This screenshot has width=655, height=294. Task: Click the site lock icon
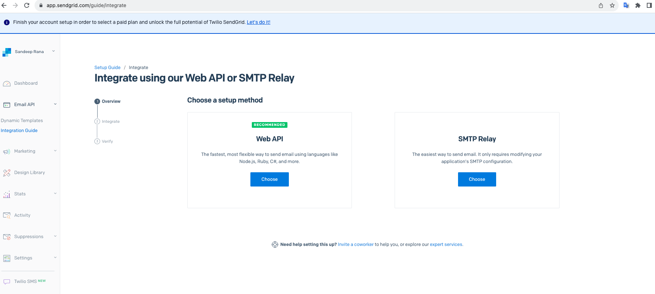pyautogui.click(x=41, y=5)
